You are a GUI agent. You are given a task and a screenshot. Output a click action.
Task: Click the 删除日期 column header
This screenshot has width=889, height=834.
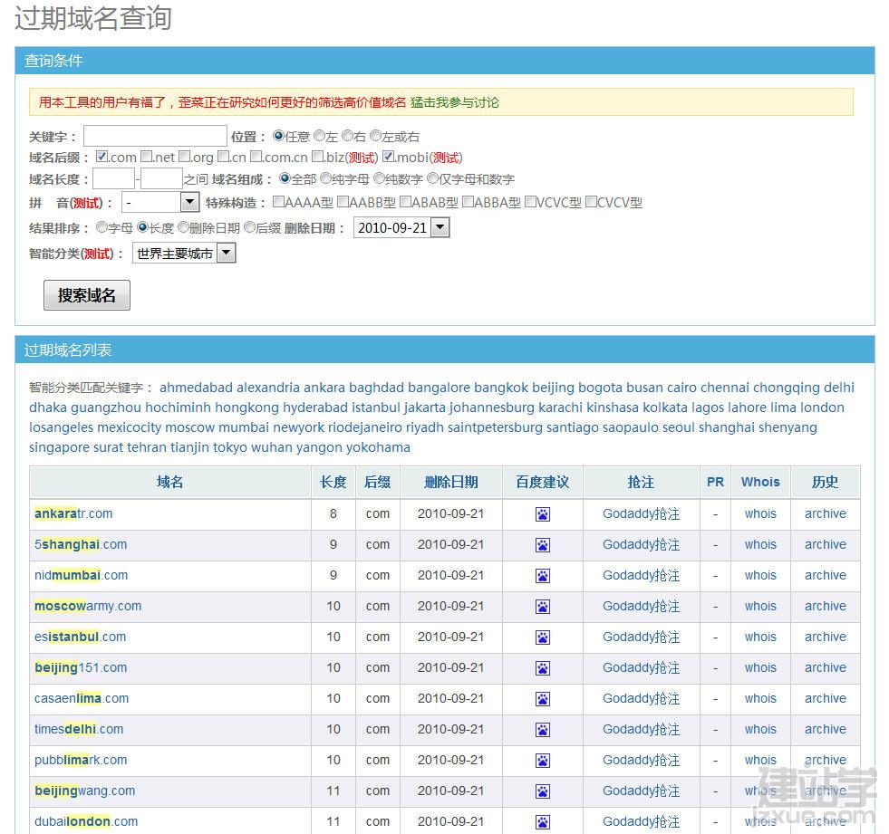click(450, 482)
